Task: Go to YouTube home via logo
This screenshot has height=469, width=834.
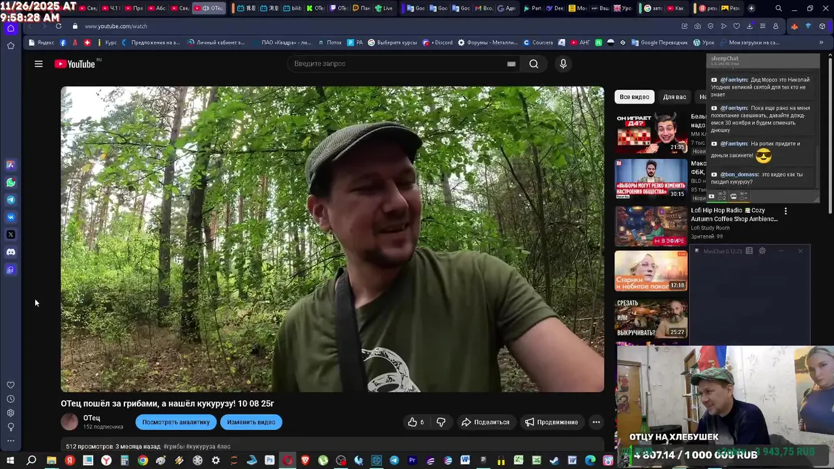Action: 75,64
